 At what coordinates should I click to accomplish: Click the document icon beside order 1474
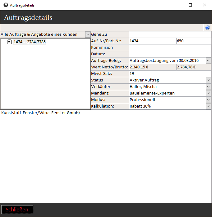click(10, 42)
